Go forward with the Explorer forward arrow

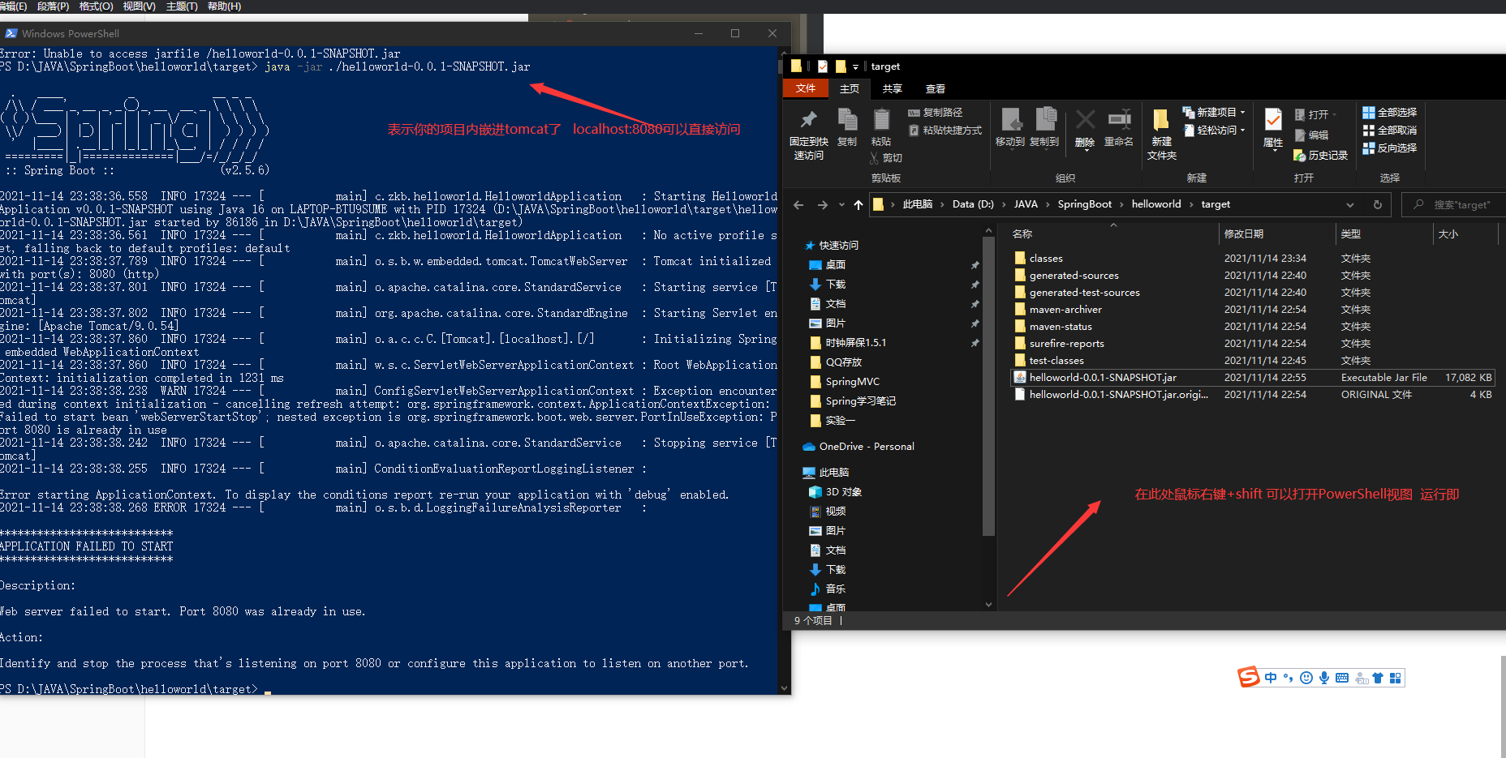823,205
